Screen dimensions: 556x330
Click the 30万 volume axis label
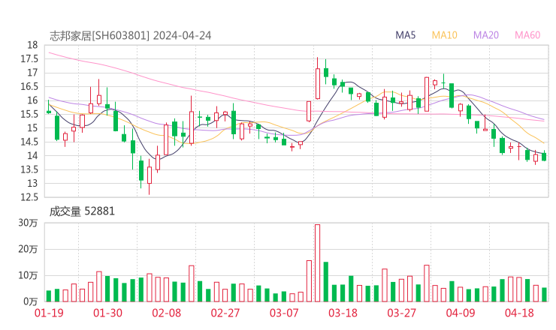click(x=28, y=223)
